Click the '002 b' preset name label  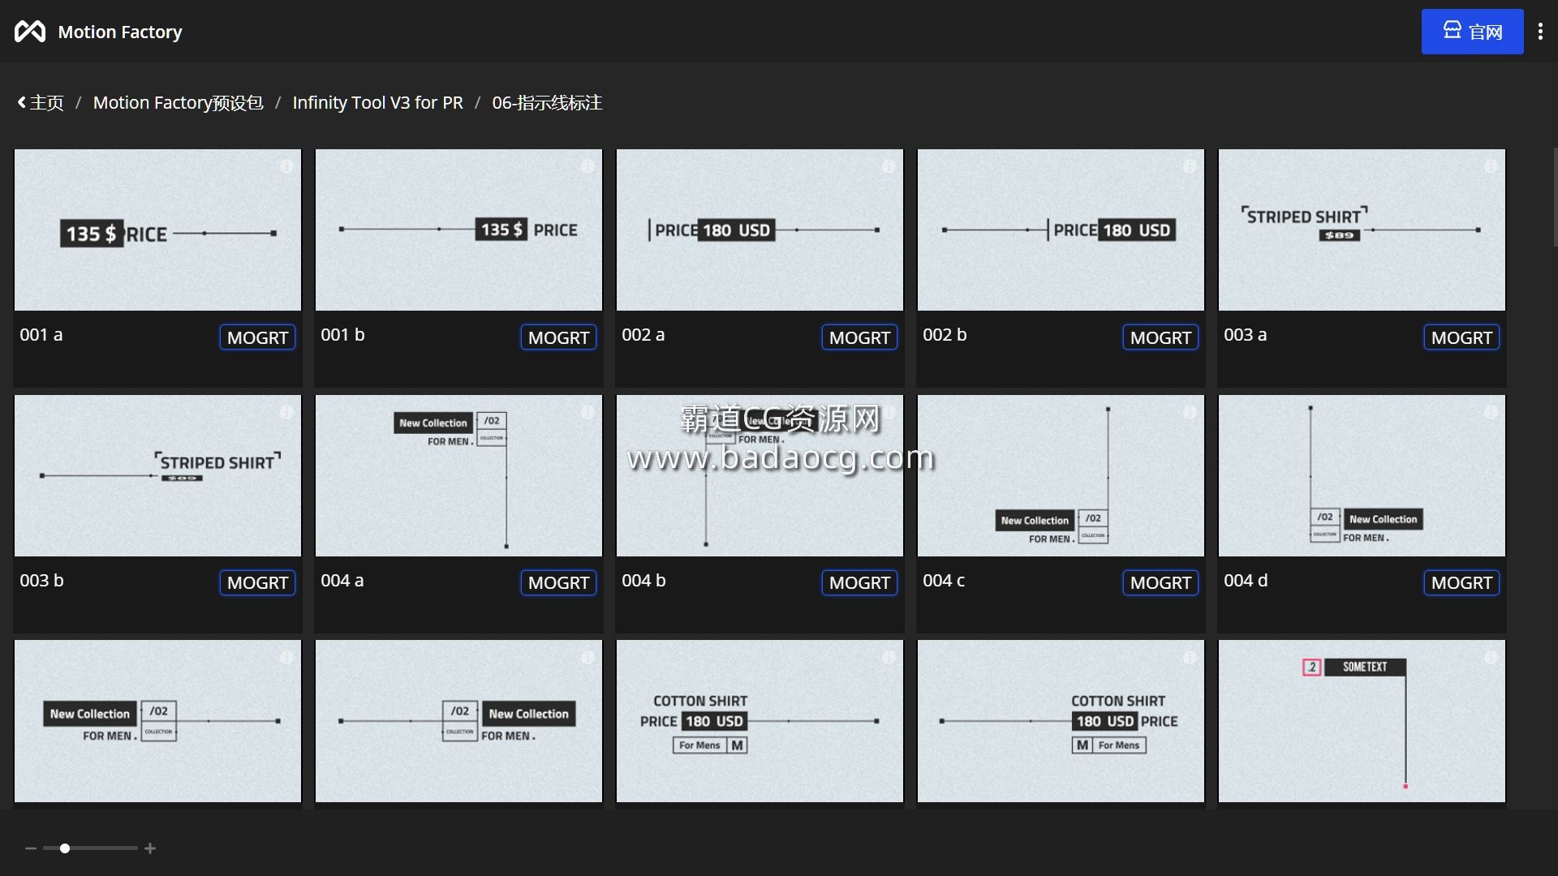coord(945,335)
